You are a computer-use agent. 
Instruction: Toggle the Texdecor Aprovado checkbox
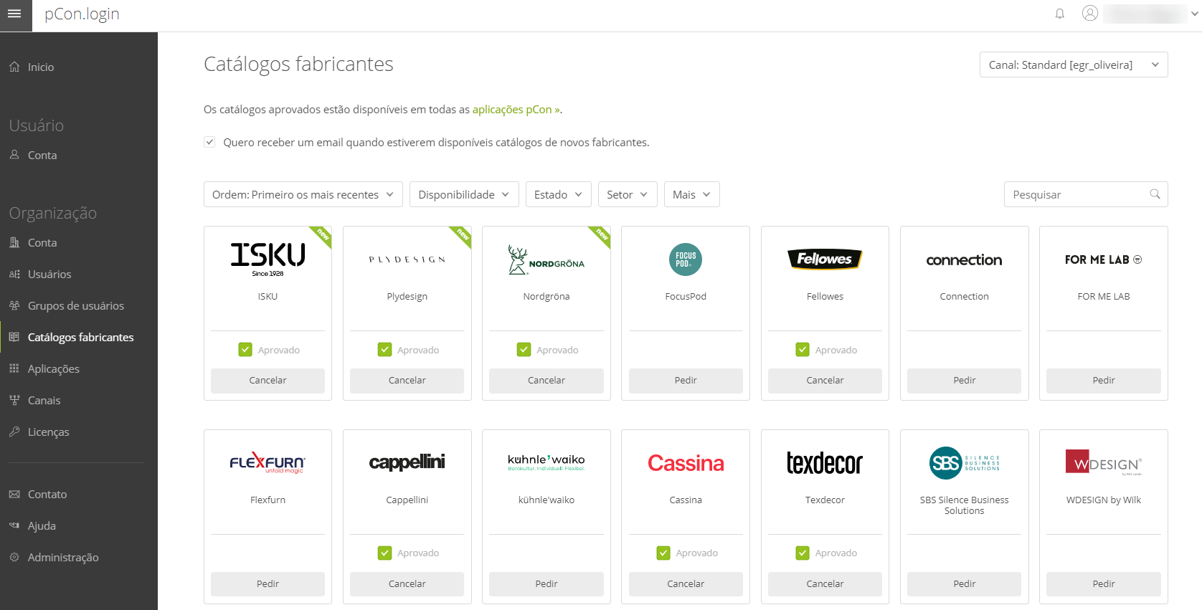803,553
